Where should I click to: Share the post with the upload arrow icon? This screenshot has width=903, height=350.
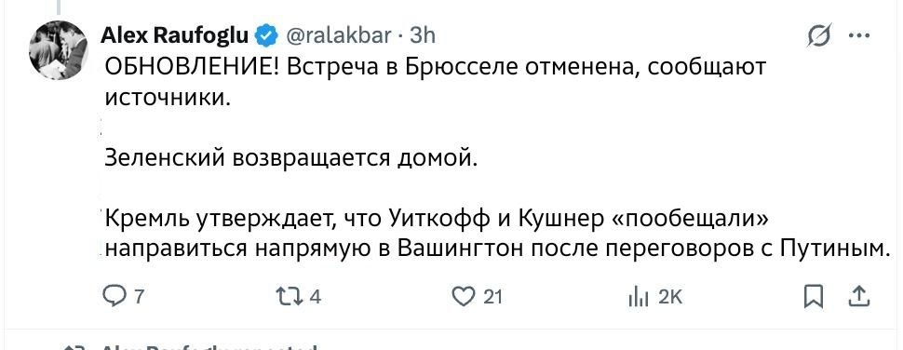859,297
